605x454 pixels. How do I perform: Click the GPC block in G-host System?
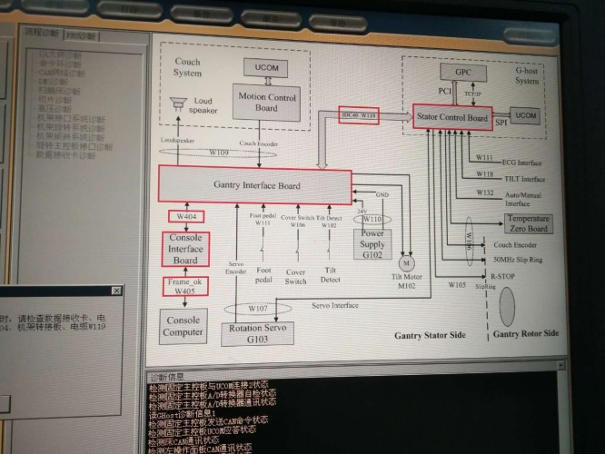click(463, 71)
